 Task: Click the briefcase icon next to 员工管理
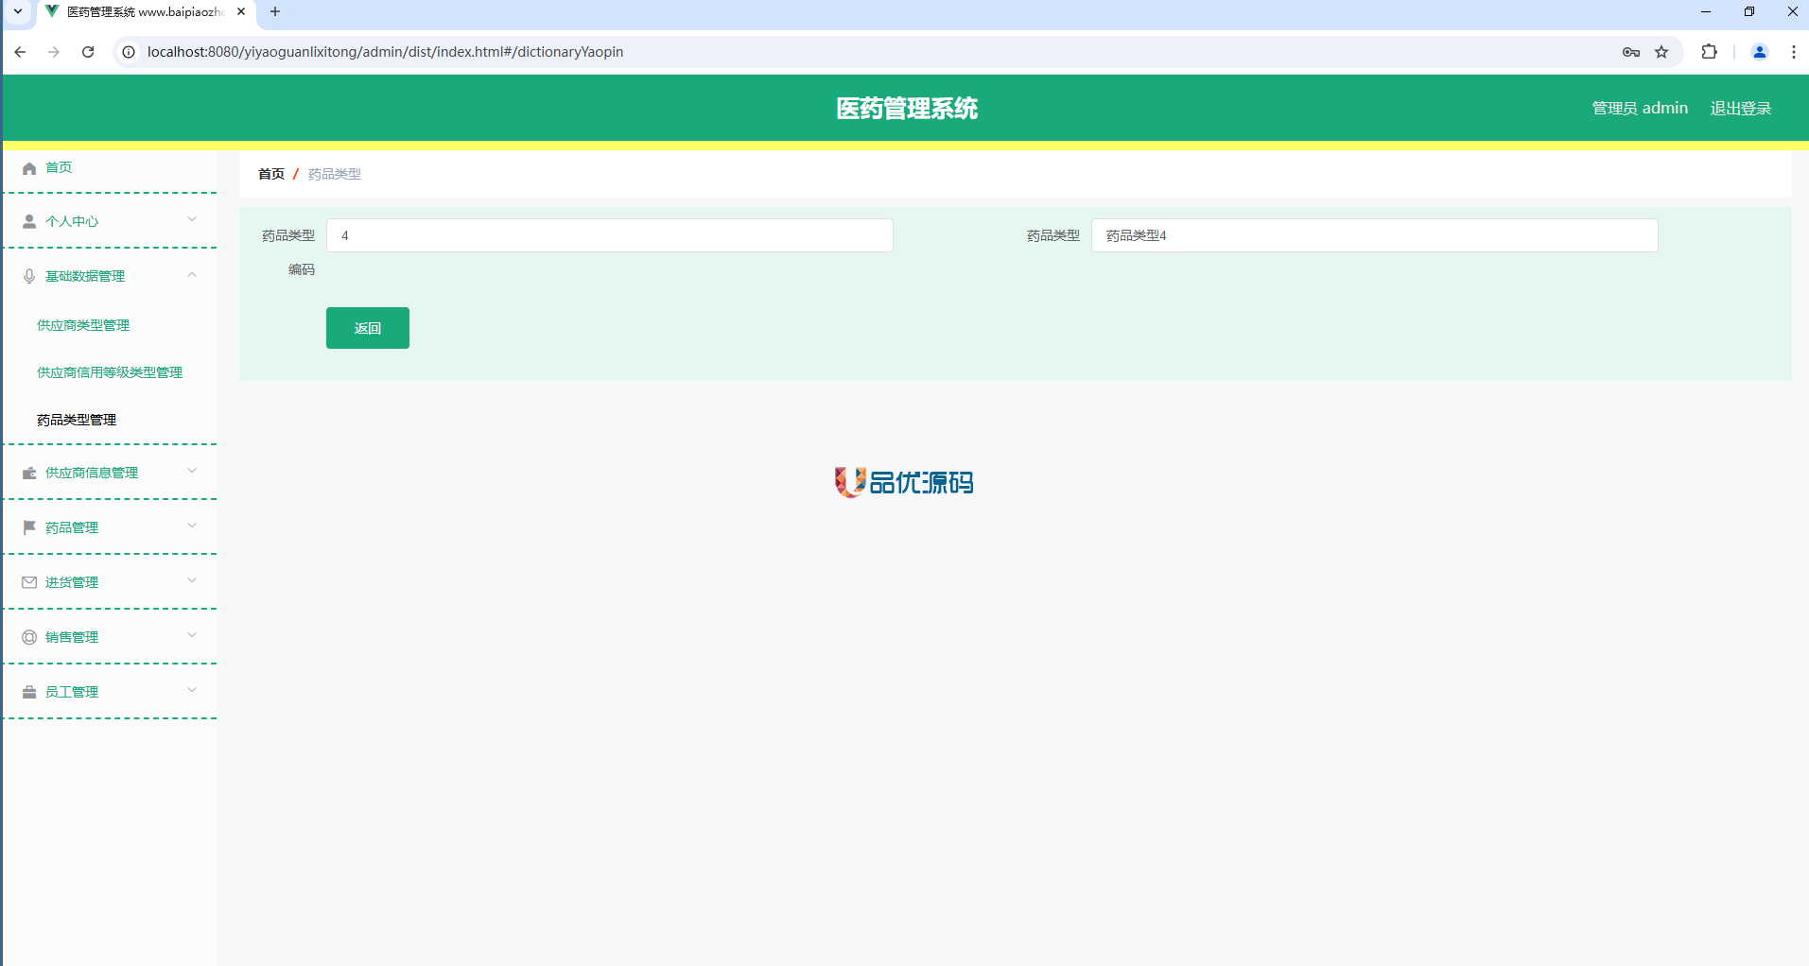29,692
